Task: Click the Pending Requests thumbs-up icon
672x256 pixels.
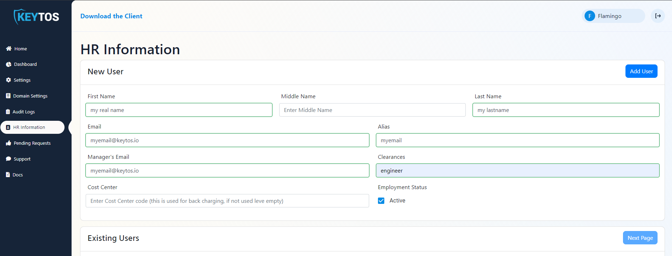Action: (x=8, y=143)
